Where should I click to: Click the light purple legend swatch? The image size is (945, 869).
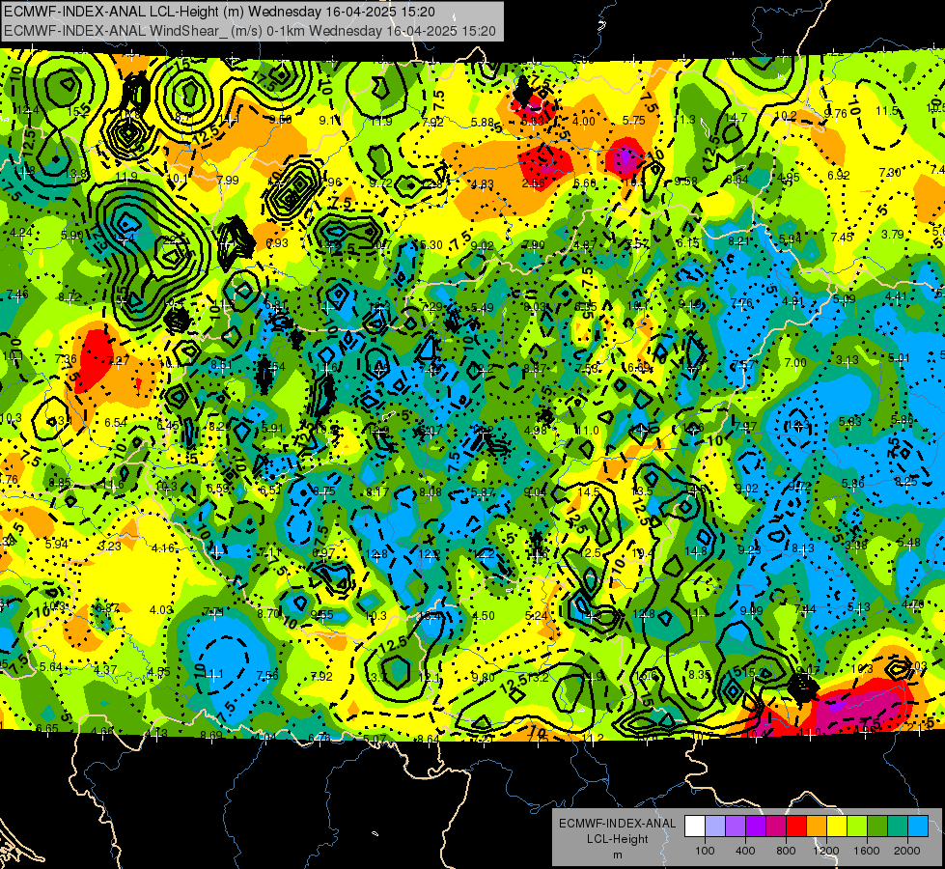pos(736,827)
